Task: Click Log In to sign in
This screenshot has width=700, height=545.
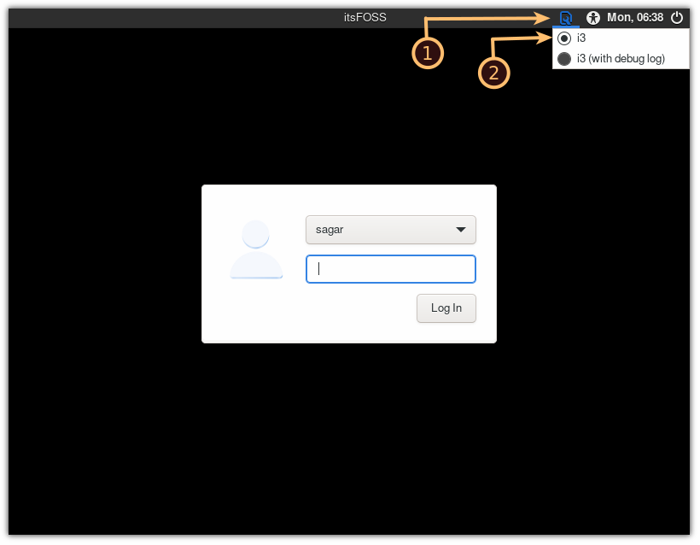Action: click(446, 308)
